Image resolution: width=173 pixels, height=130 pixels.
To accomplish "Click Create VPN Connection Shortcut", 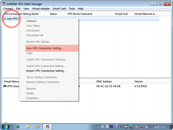I will [x=52, y=60].
